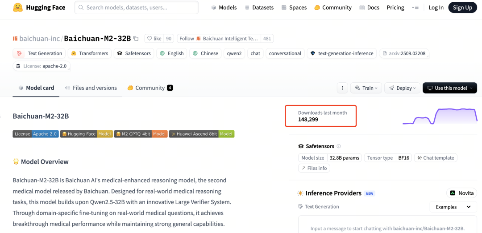The height and width of the screenshot is (233, 482).
Task: Expand the Deploy dropdown
Action: point(402,88)
